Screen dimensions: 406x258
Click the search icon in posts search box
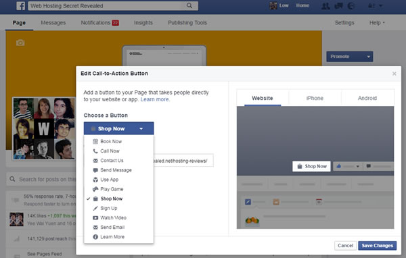tap(12, 179)
